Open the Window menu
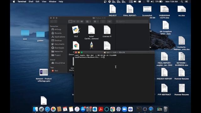201x113 pixels. point(52,2)
